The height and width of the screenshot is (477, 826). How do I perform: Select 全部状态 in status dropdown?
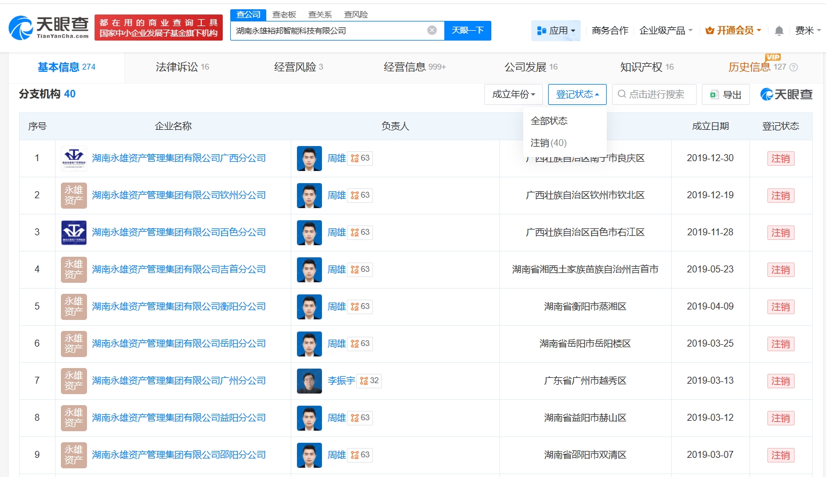click(x=549, y=121)
